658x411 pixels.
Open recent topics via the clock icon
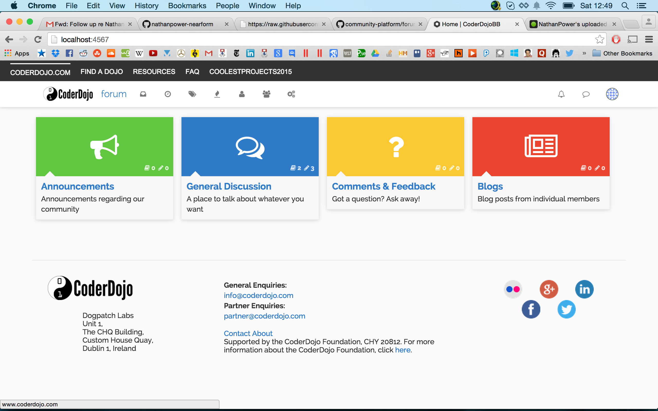[x=168, y=94]
